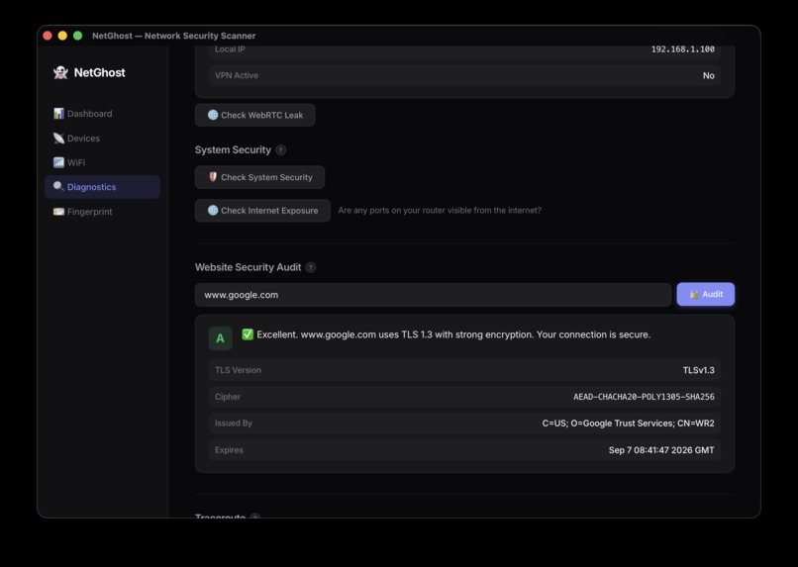The width and height of the screenshot is (798, 567).
Task: Click the 192.168.1.100 local IP value
Action: (682, 49)
